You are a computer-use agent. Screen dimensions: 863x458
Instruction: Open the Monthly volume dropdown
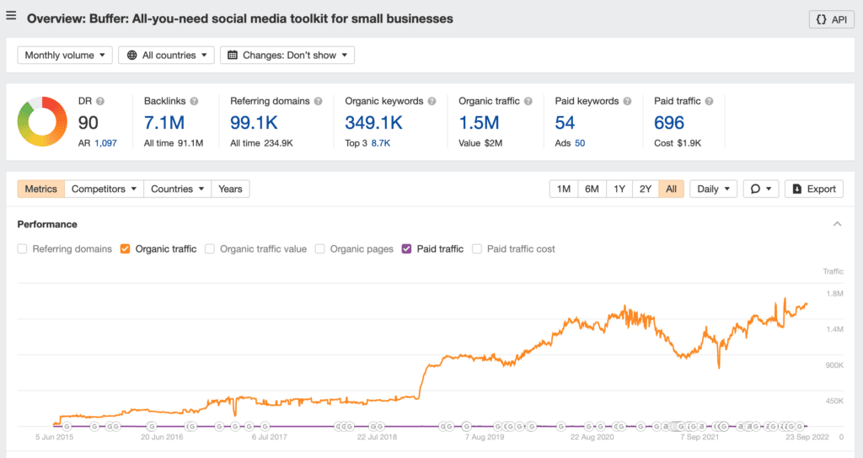point(65,55)
